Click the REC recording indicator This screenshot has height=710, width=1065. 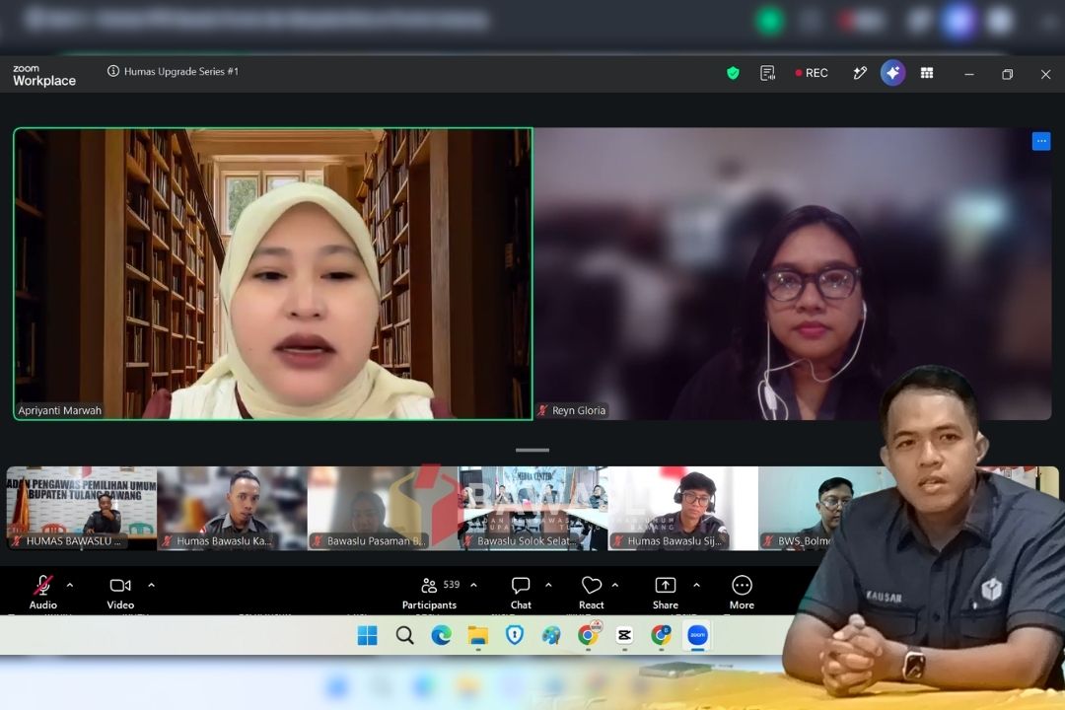click(x=812, y=73)
